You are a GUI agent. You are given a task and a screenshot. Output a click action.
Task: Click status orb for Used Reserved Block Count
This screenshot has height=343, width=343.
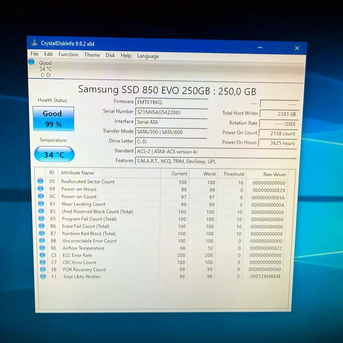point(41,211)
